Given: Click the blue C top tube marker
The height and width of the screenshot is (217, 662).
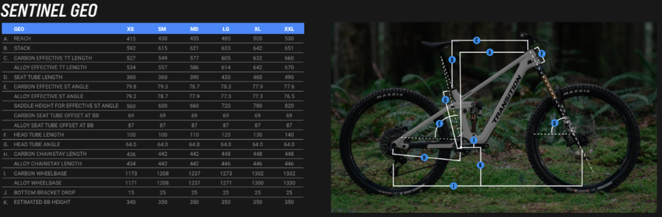Looking at the screenshot, I should [477, 40].
